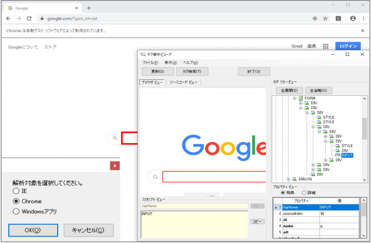The width and height of the screenshot is (371, 243).
Task: Click the extension icon beside the bookmark star
Action: coord(338,18)
